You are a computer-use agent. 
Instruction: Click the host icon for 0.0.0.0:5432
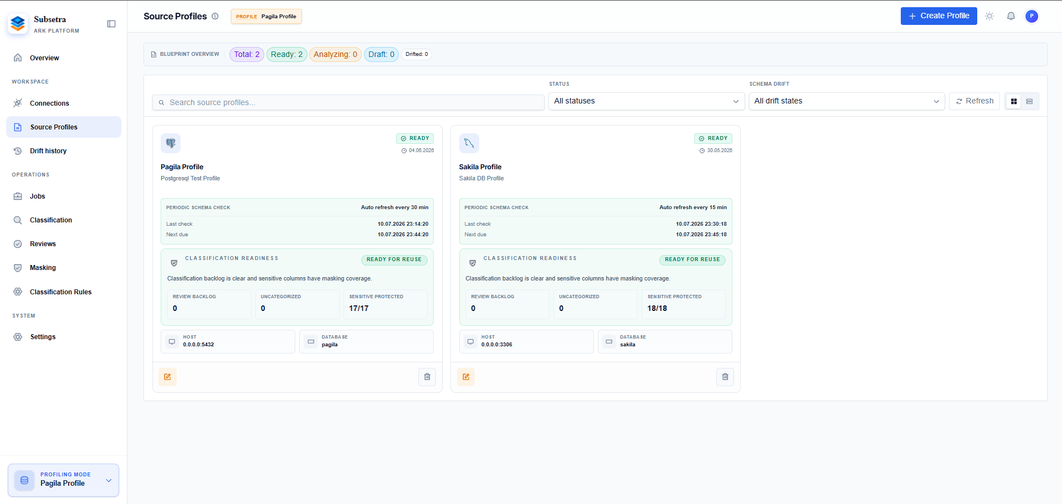click(172, 342)
